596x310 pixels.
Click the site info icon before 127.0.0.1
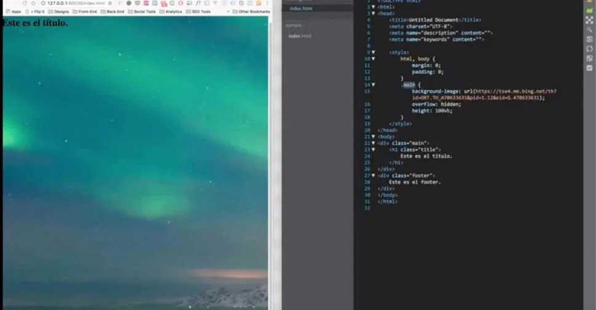pyautogui.click(x=43, y=3)
